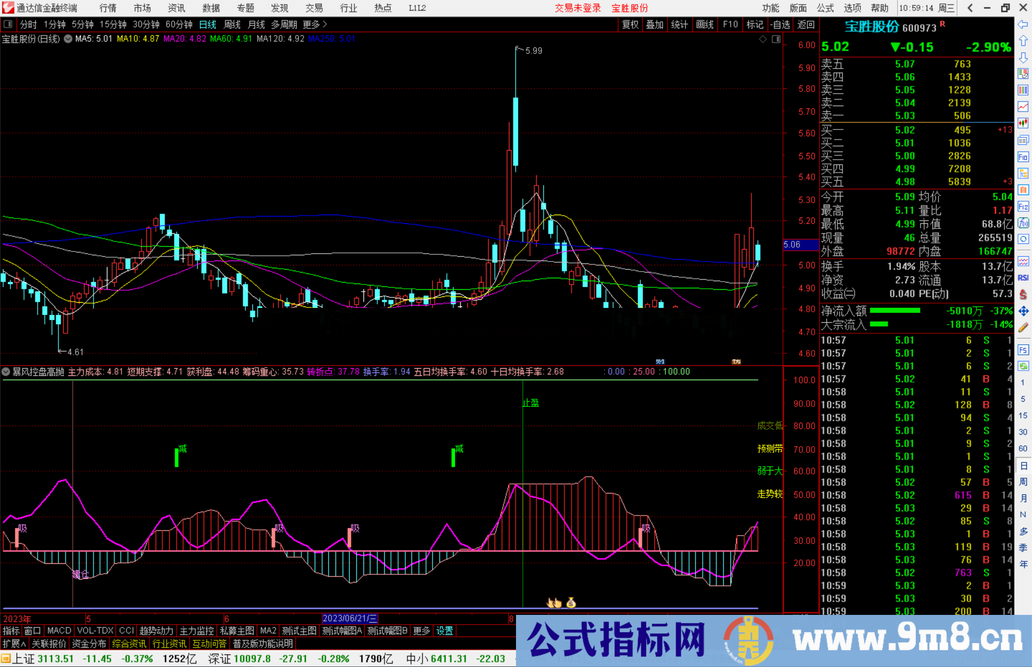Viewport: 1032px width, 667px height.
Task: Select the 季 quarterly period in sidebar
Action: 1023,548
